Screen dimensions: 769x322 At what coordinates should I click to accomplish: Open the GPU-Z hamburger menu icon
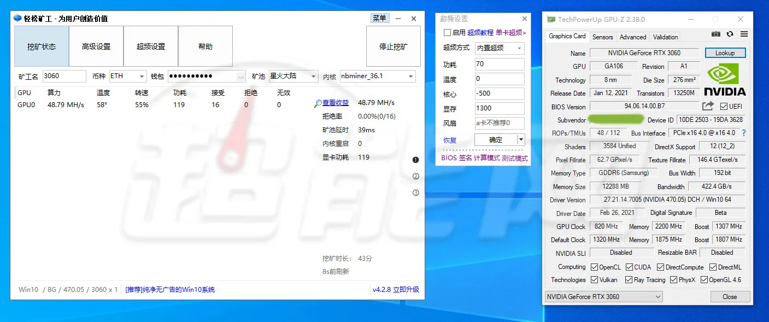pos(744,34)
